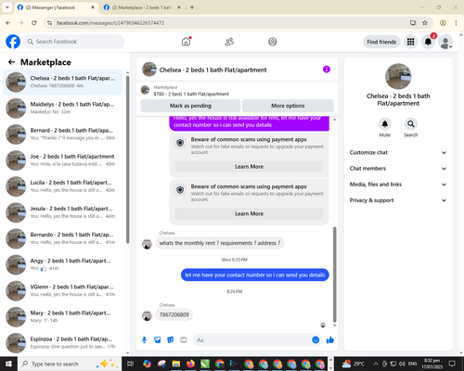Expand Customize chat section
This screenshot has height=371, width=464.
398,152
